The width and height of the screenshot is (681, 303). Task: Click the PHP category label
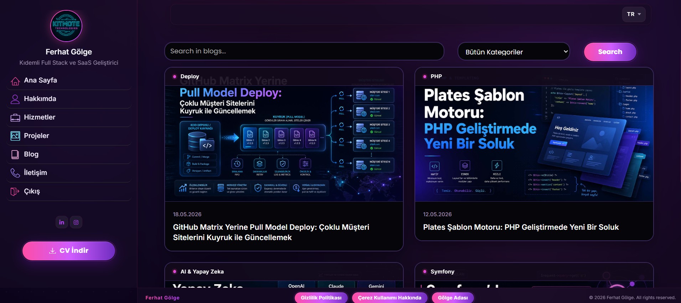(x=436, y=76)
